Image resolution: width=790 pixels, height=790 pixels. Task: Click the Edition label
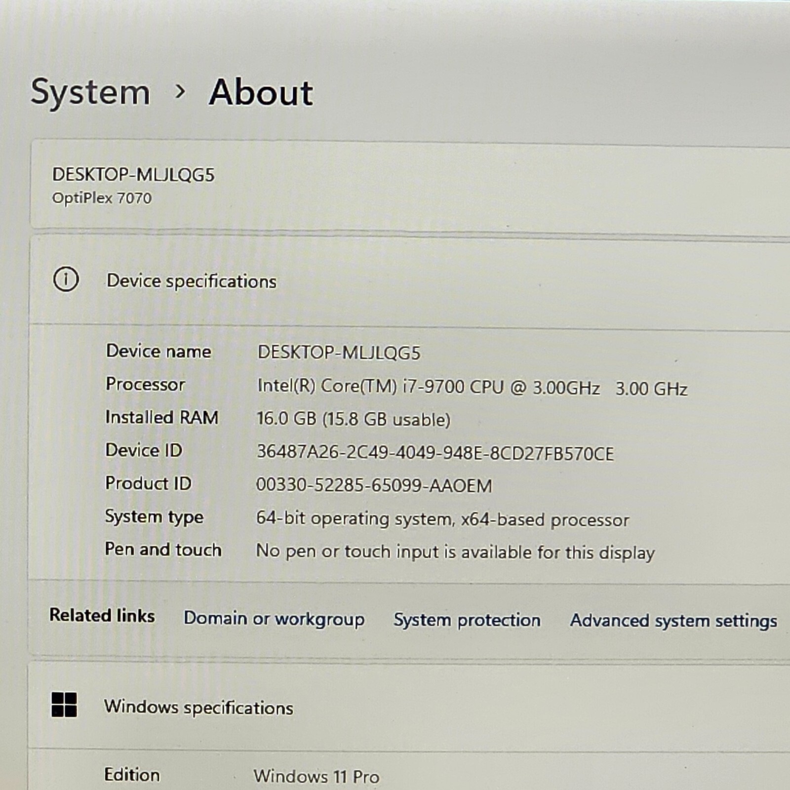132,775
